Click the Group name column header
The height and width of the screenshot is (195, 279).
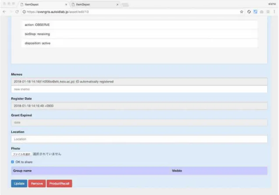22,171
